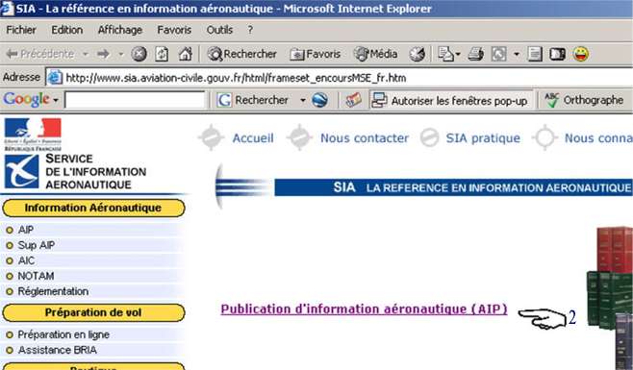Click the yellow smiley Messenger icon
The width and height of the screenshot is (633, 370).
point(581,54)
